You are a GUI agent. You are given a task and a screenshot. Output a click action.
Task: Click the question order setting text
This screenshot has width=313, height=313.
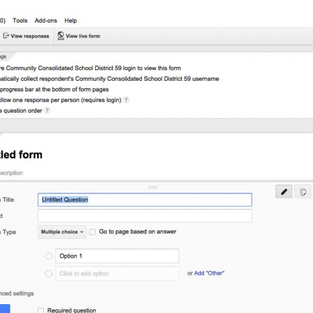point(21,111)
